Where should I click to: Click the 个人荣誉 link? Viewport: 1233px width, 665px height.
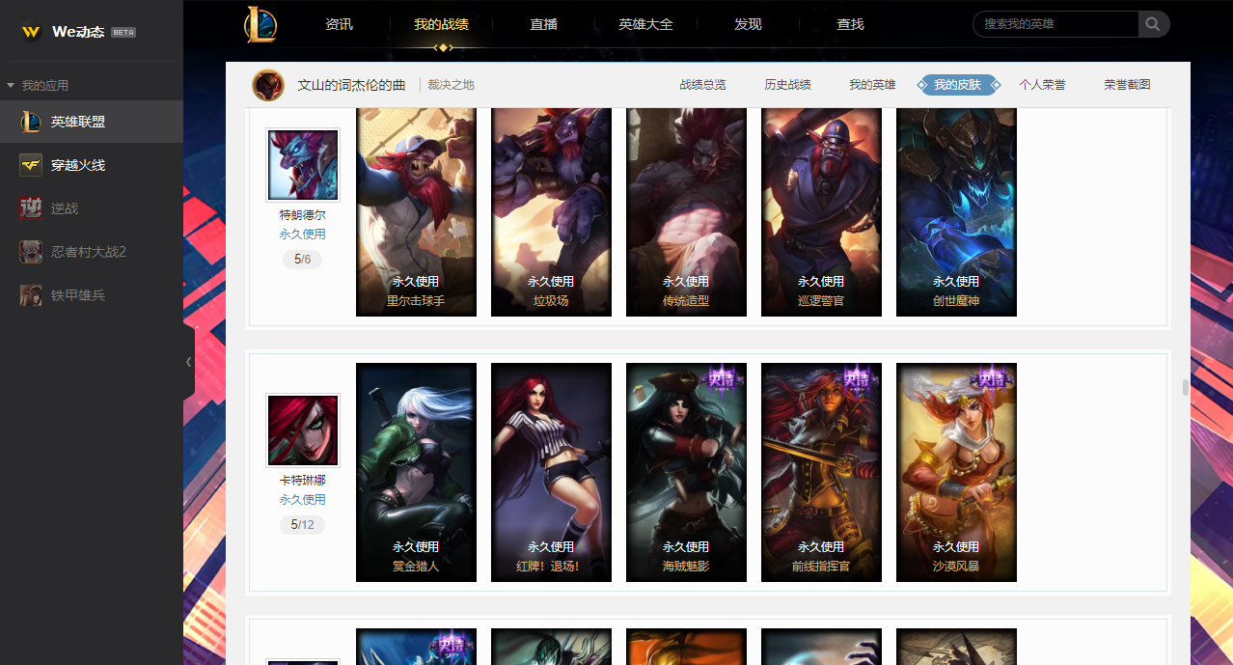coord(1042,85)
